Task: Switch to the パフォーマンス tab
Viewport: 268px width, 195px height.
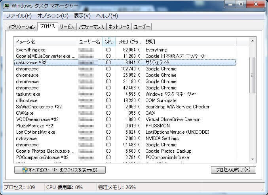Action: pyautogui.click(x=91, y=27)
